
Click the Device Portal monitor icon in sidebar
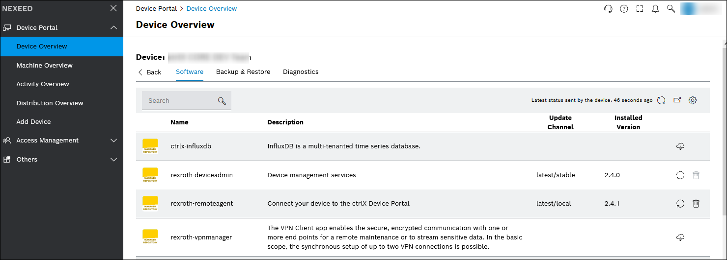coord(7,28)
